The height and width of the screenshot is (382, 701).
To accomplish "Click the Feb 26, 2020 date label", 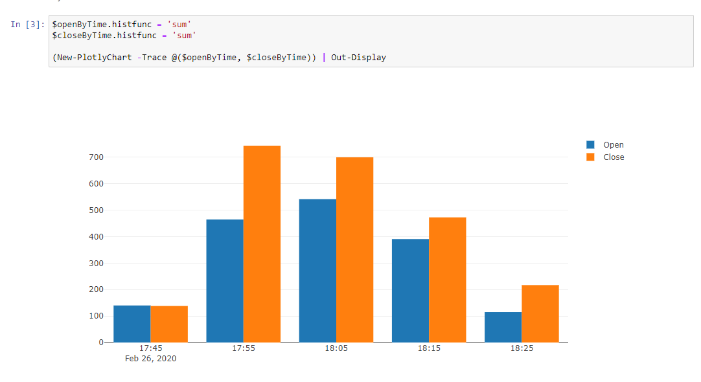I will 150,358.
